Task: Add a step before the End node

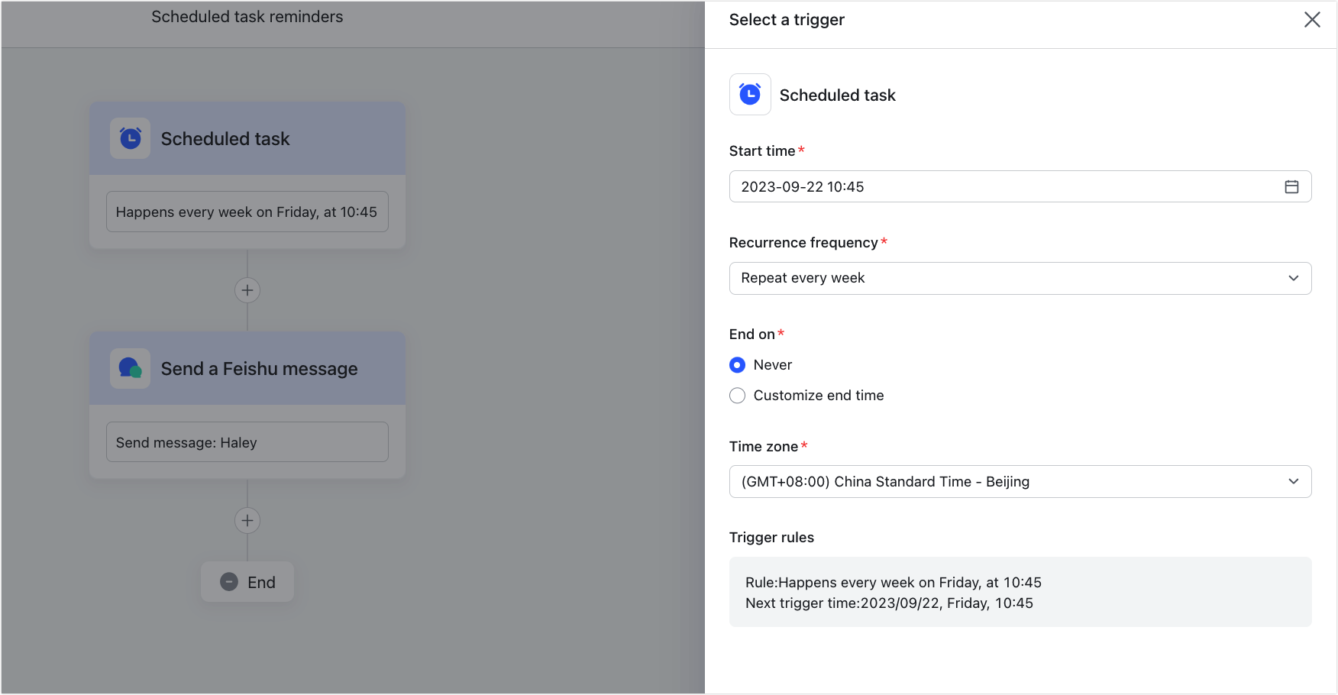Action: click(247, 521)
